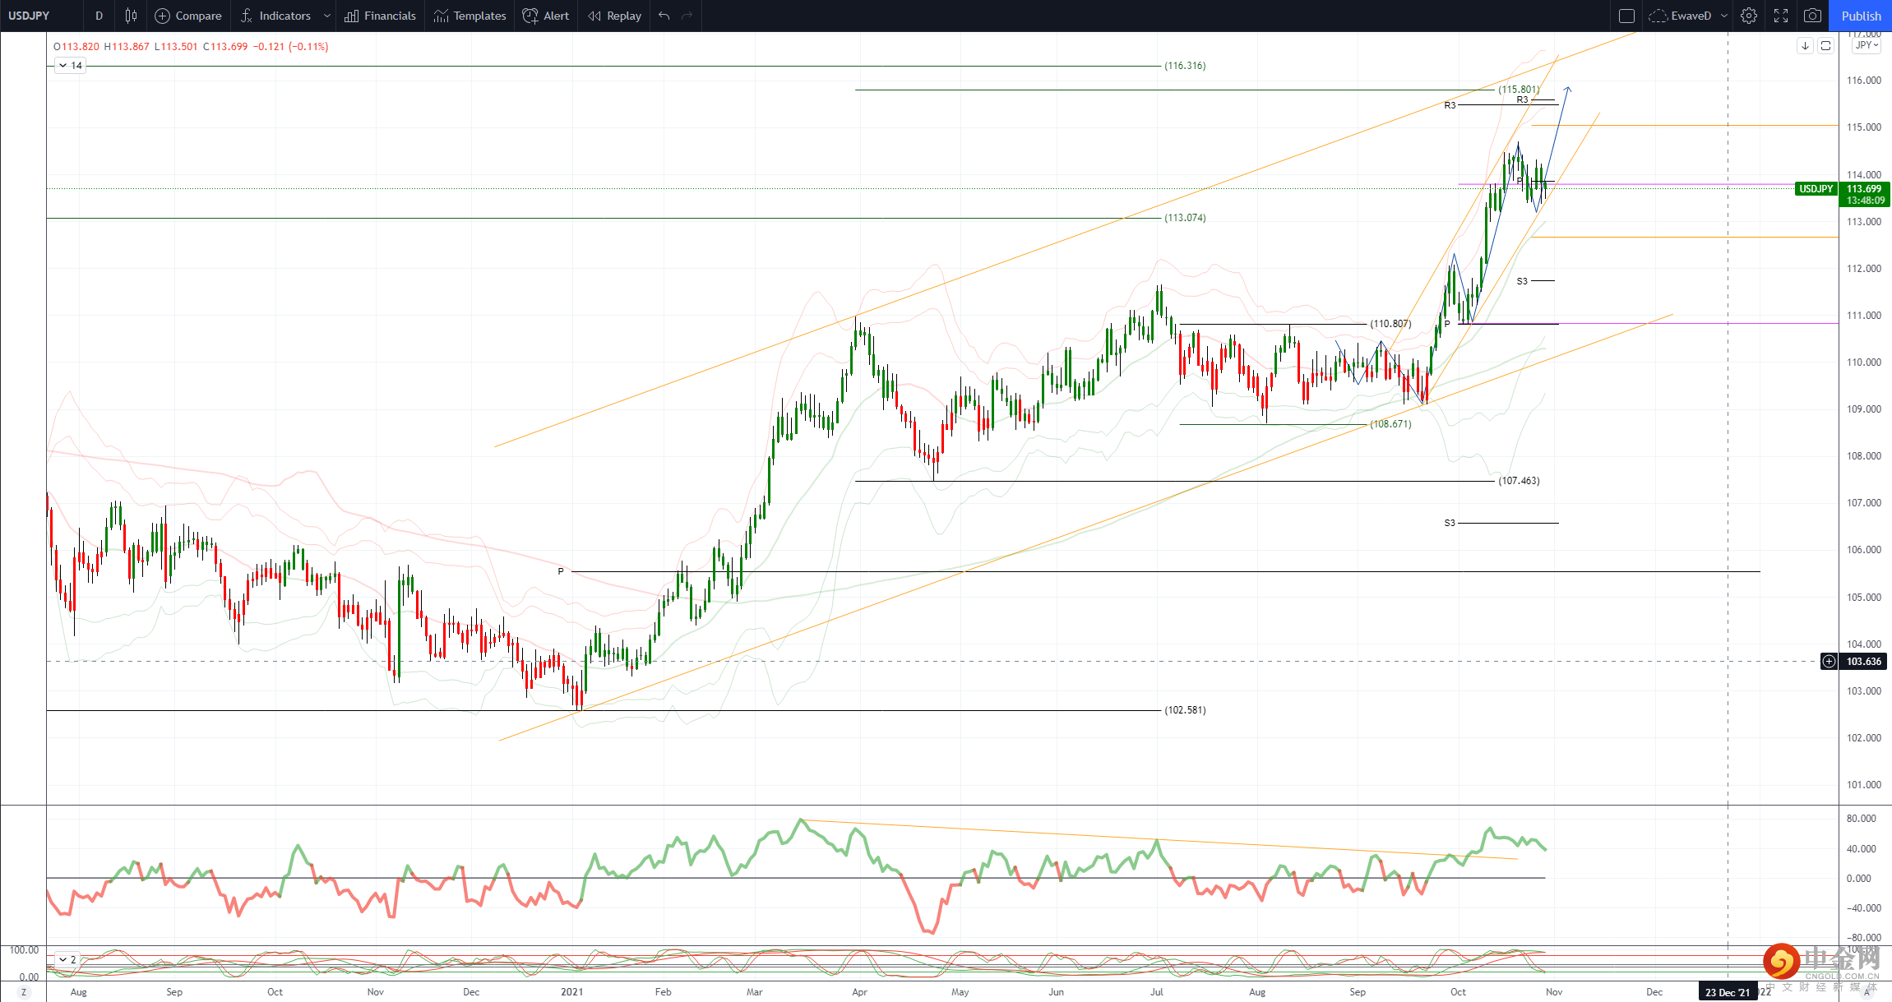1892x1002 pixels.
Task: Open the select layout square icon
Action: tap(1626, 16)
